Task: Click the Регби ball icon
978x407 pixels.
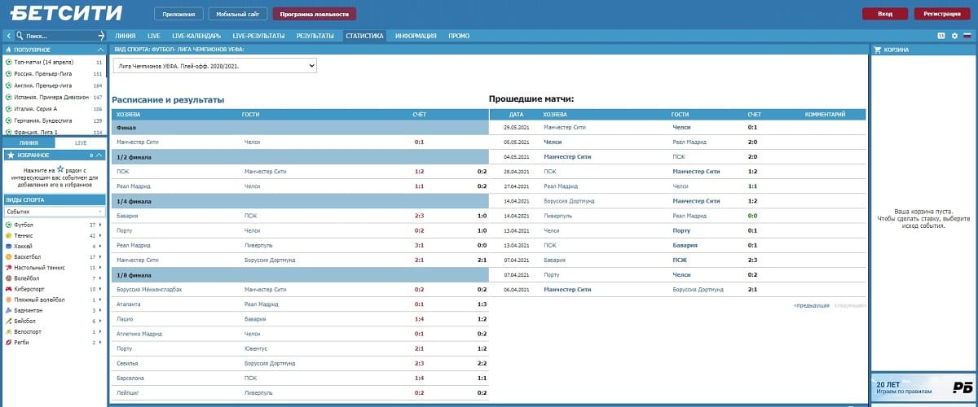Action: [9, 342]
